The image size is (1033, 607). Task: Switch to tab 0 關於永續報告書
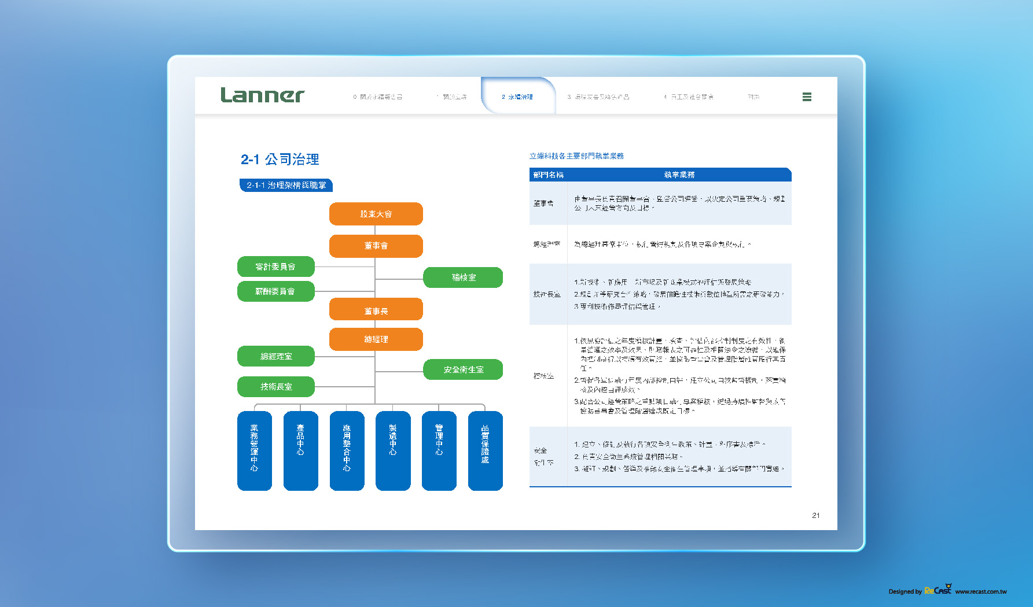coord(377,97)
